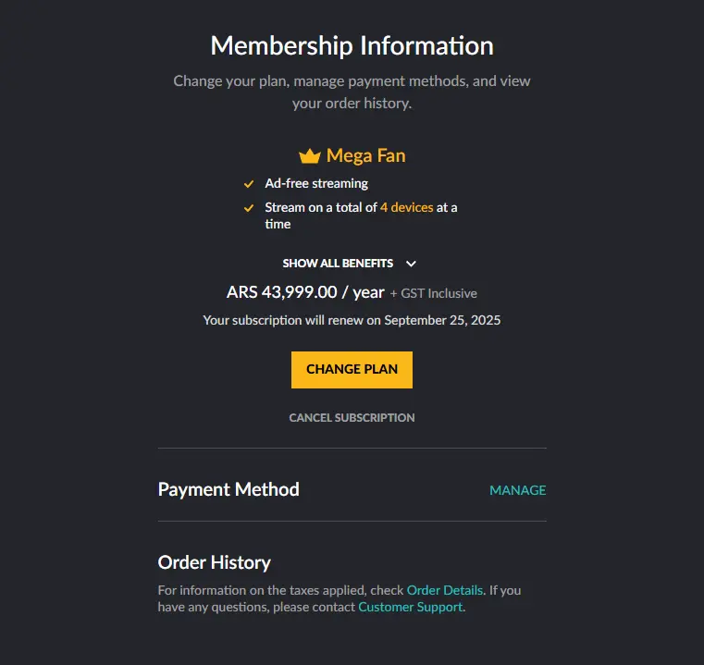This screenshot has width=704, height=665.
Task: Click the Membership Information heading
Action: (x=352, y=46)
